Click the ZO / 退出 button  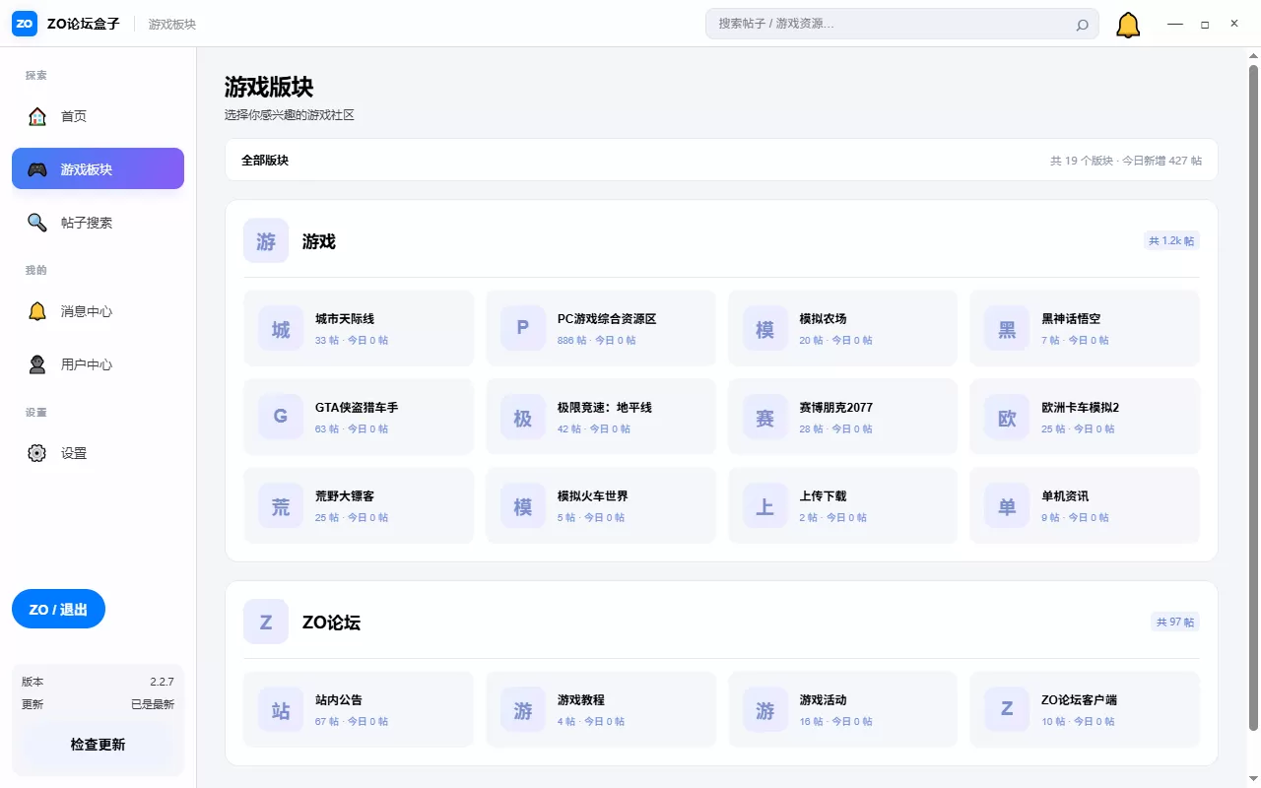(x=58, y=610)
